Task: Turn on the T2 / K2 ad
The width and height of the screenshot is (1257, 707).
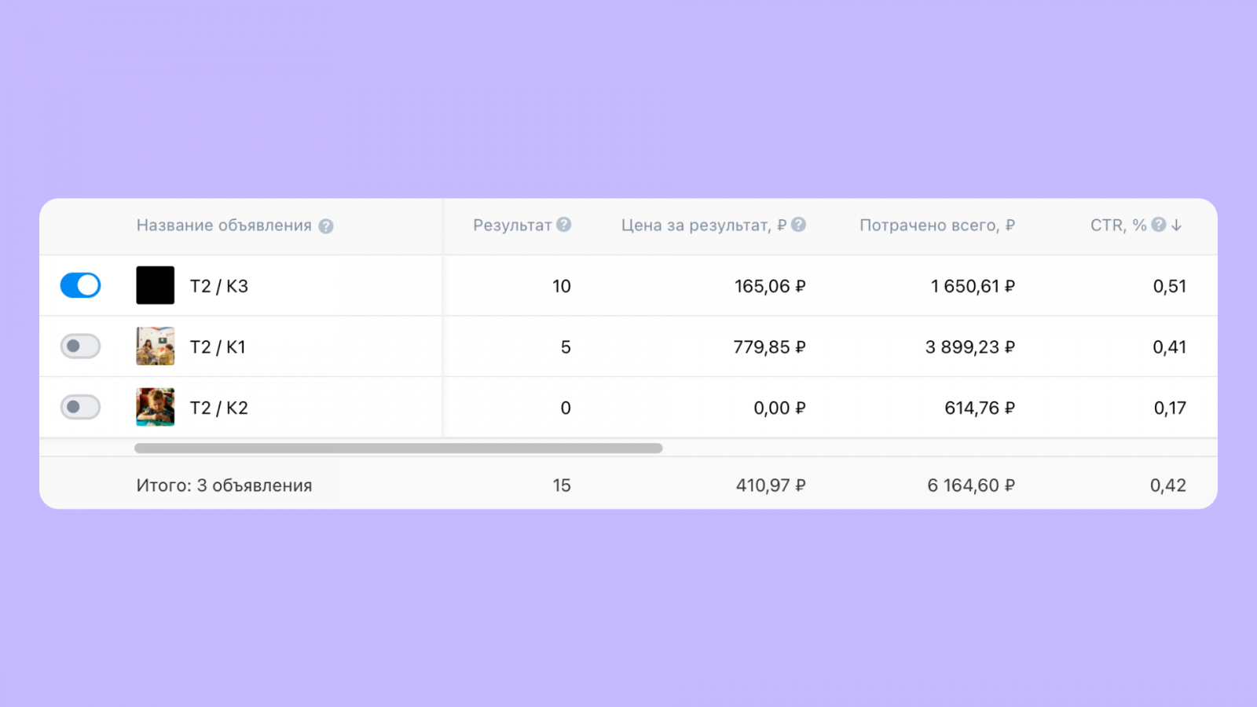Action: 80,407
